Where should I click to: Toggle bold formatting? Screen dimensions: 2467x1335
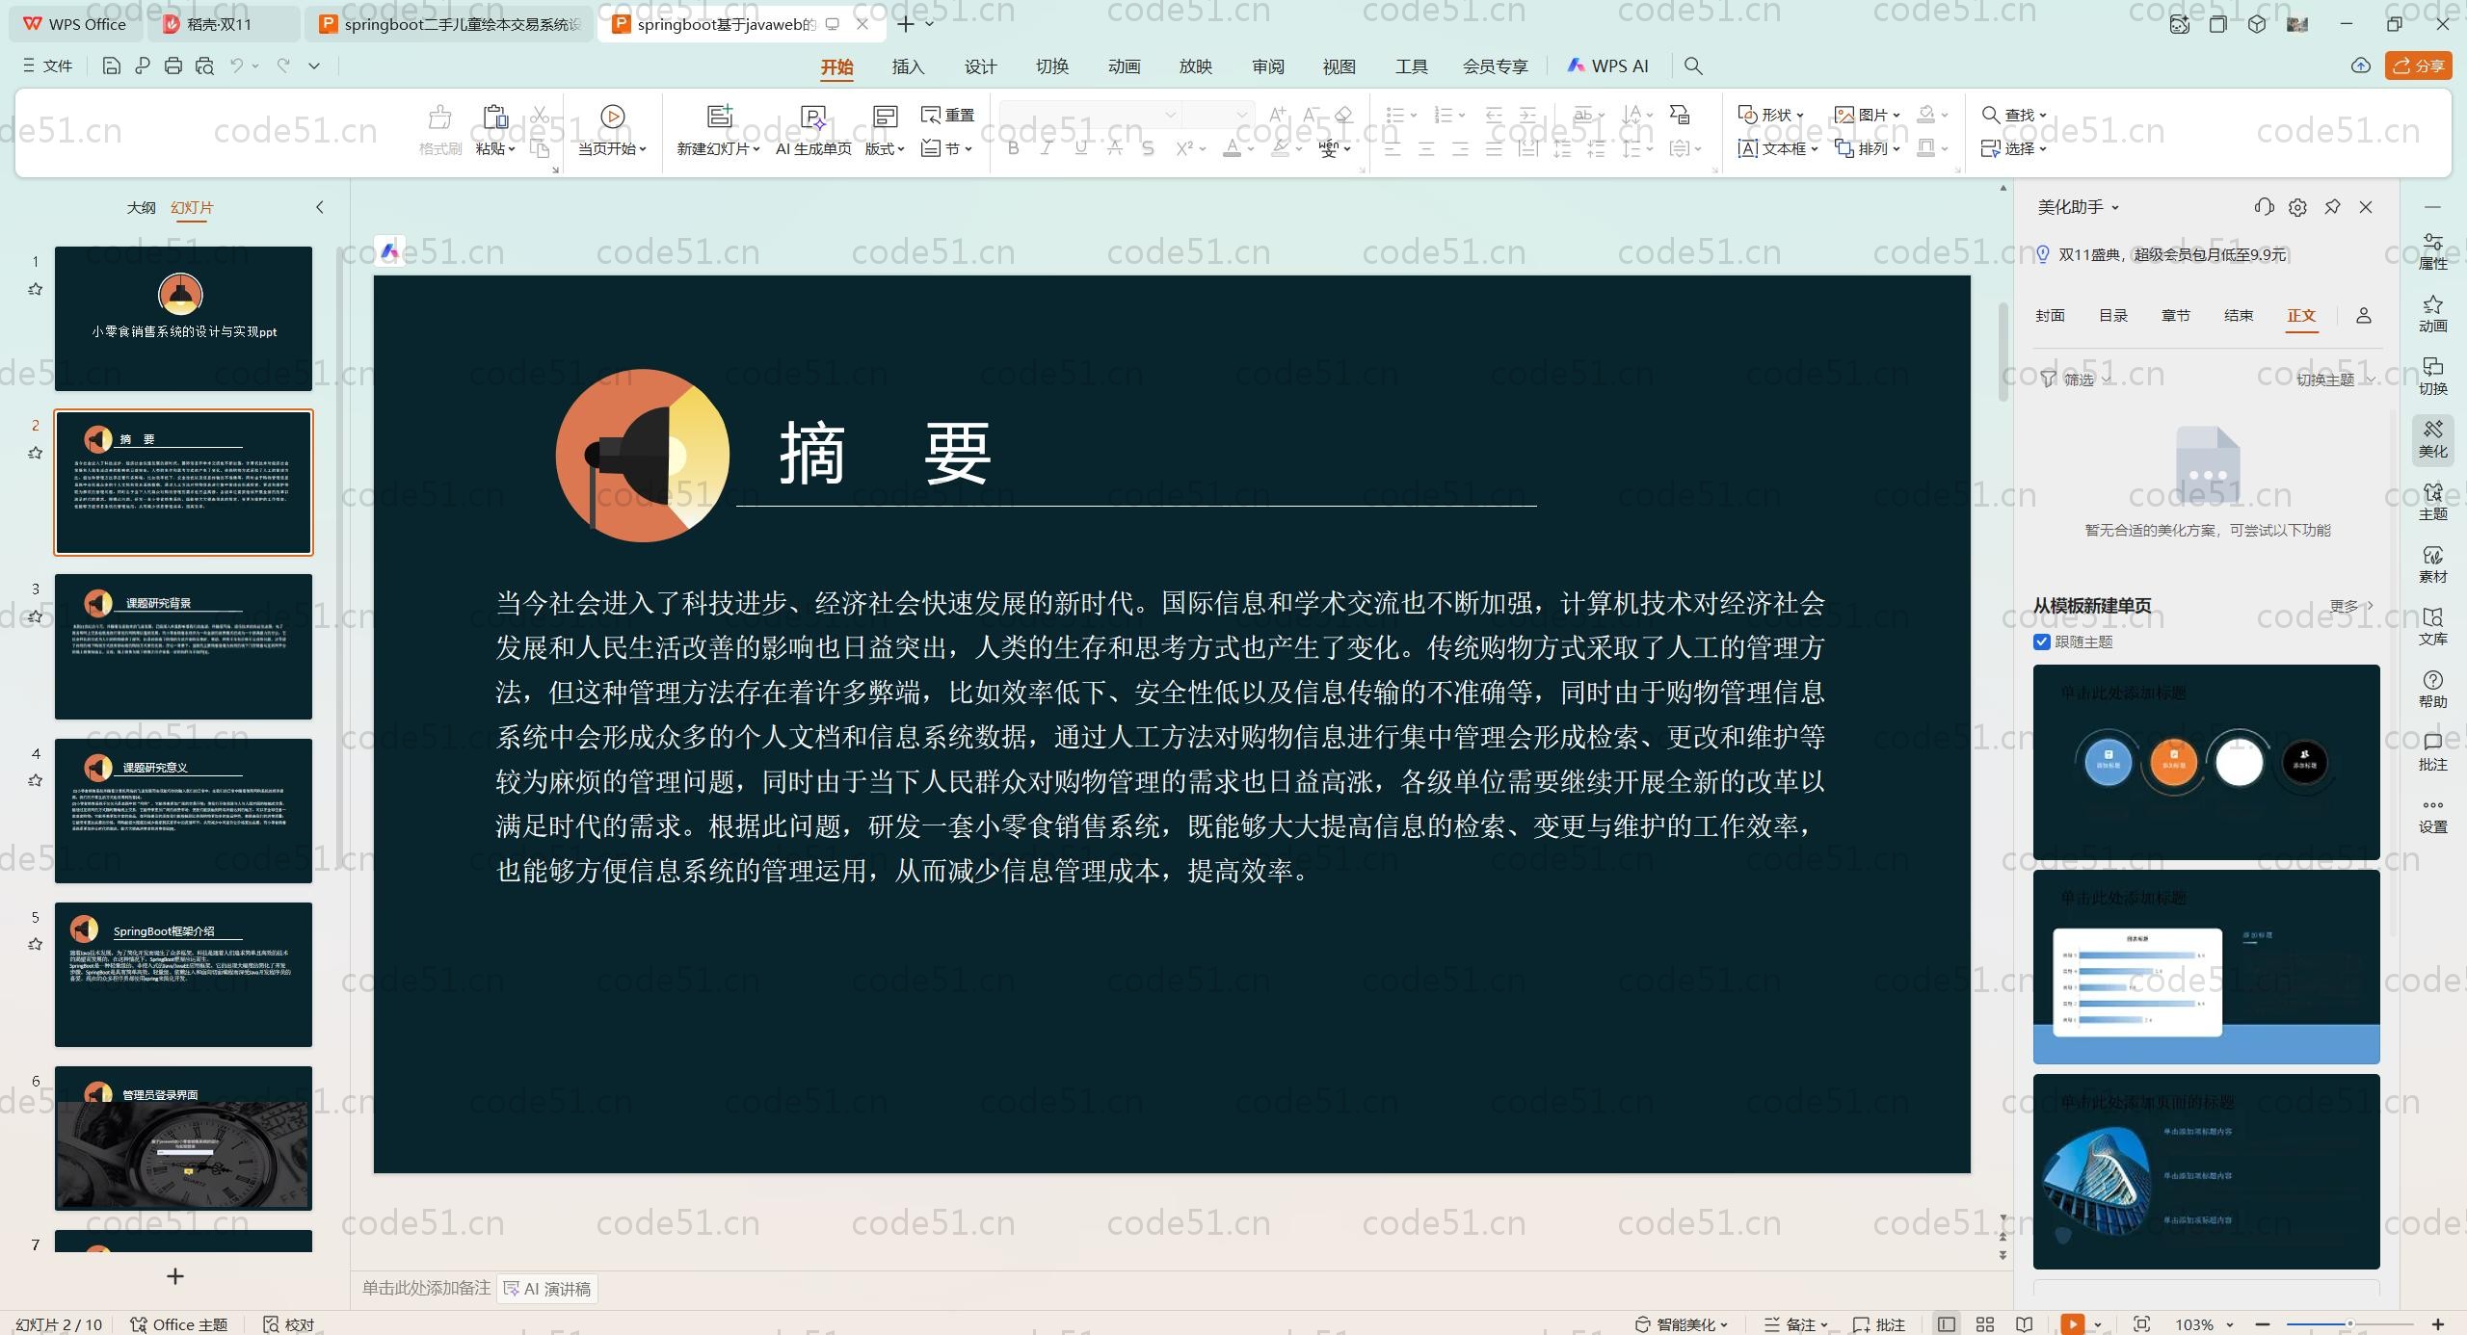point(1013,148)
